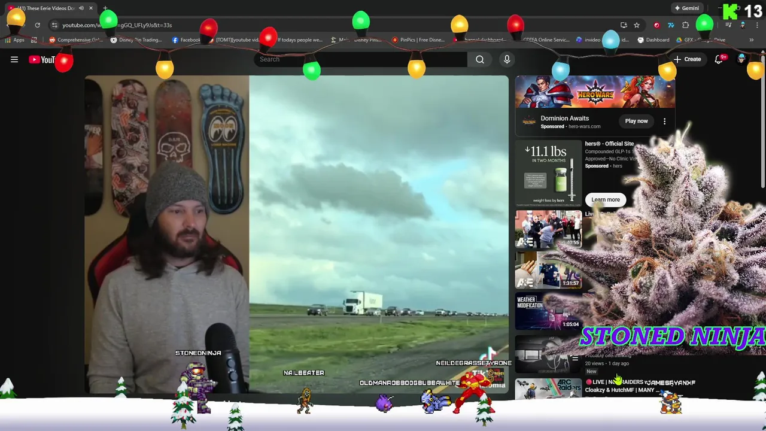Click 'Play now' on the Dominion Awaits ad
This screenshot has width=766, height=431.
[x=636, y=121]
